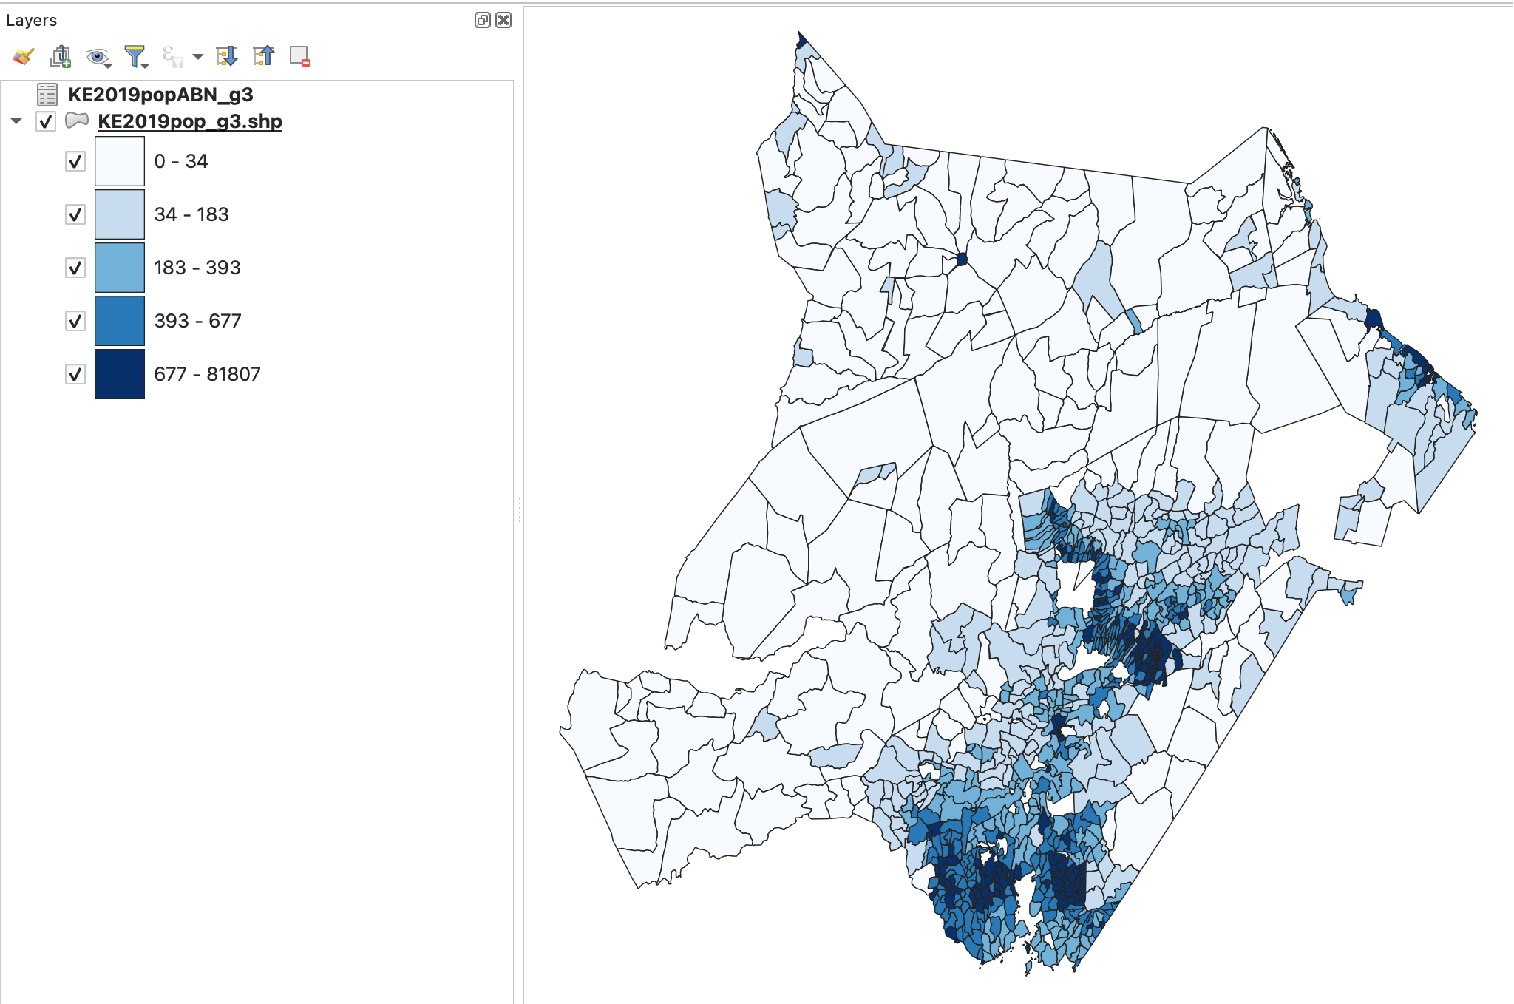The image size is (1514, 1004).
Task: Click the 393 - 677 medium blue swatch
Action: [120, 321]
